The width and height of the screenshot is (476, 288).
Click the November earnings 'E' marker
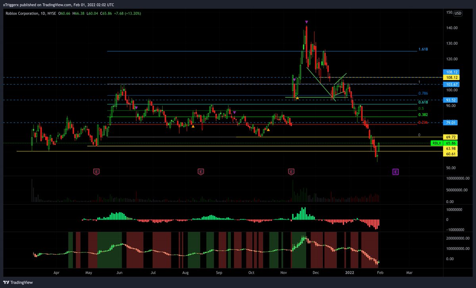point(291,172)
